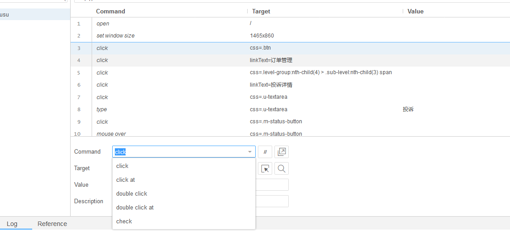Click the Target column header
The image size is (510, 251).
coord(261,11)
